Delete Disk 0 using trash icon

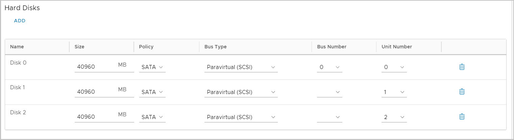point(462,67)
